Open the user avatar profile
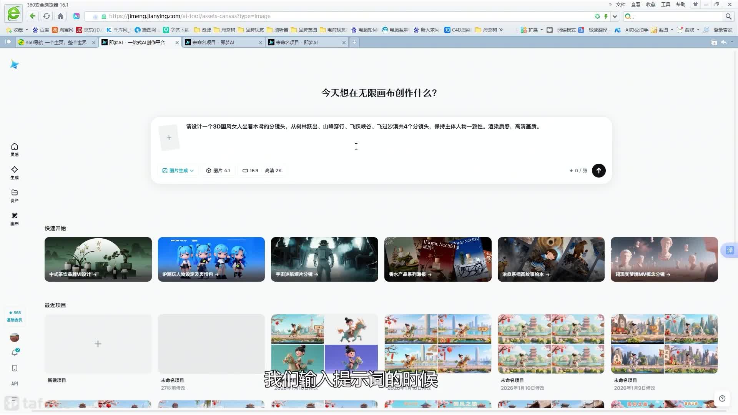This screenshot has height=415, width=738. click(15, 337)
